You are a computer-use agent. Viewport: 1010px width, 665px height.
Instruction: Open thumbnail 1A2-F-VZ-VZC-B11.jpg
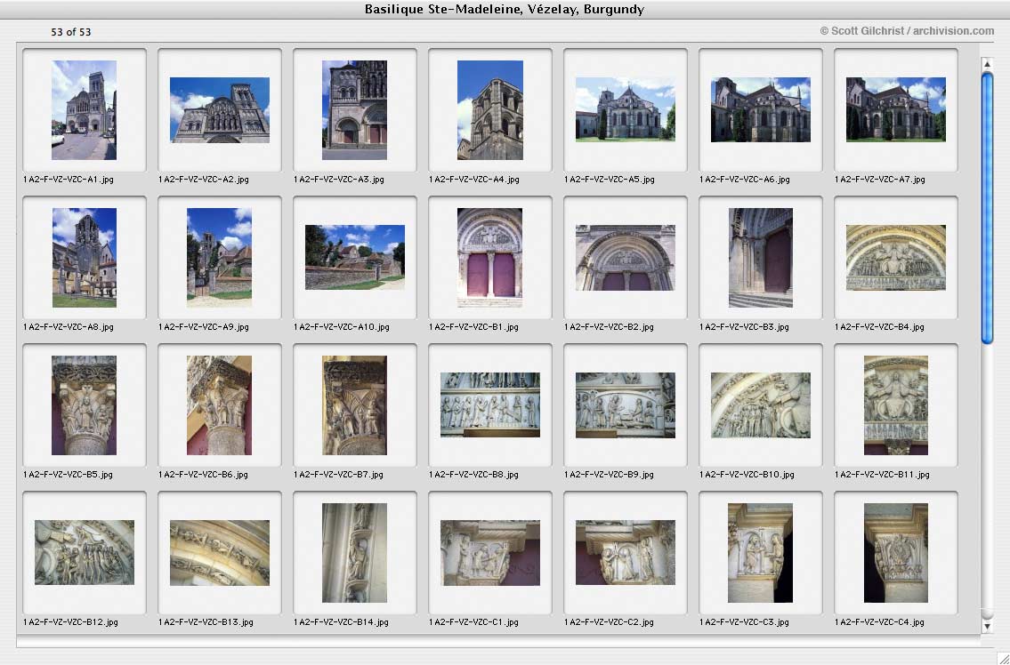(x=896, y=405)
